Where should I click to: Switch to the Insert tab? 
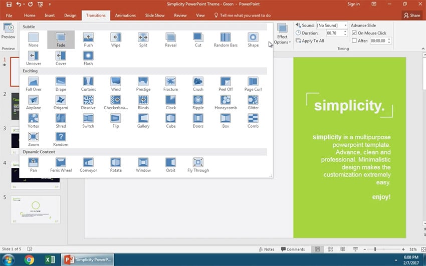click(x=50, y=16)
